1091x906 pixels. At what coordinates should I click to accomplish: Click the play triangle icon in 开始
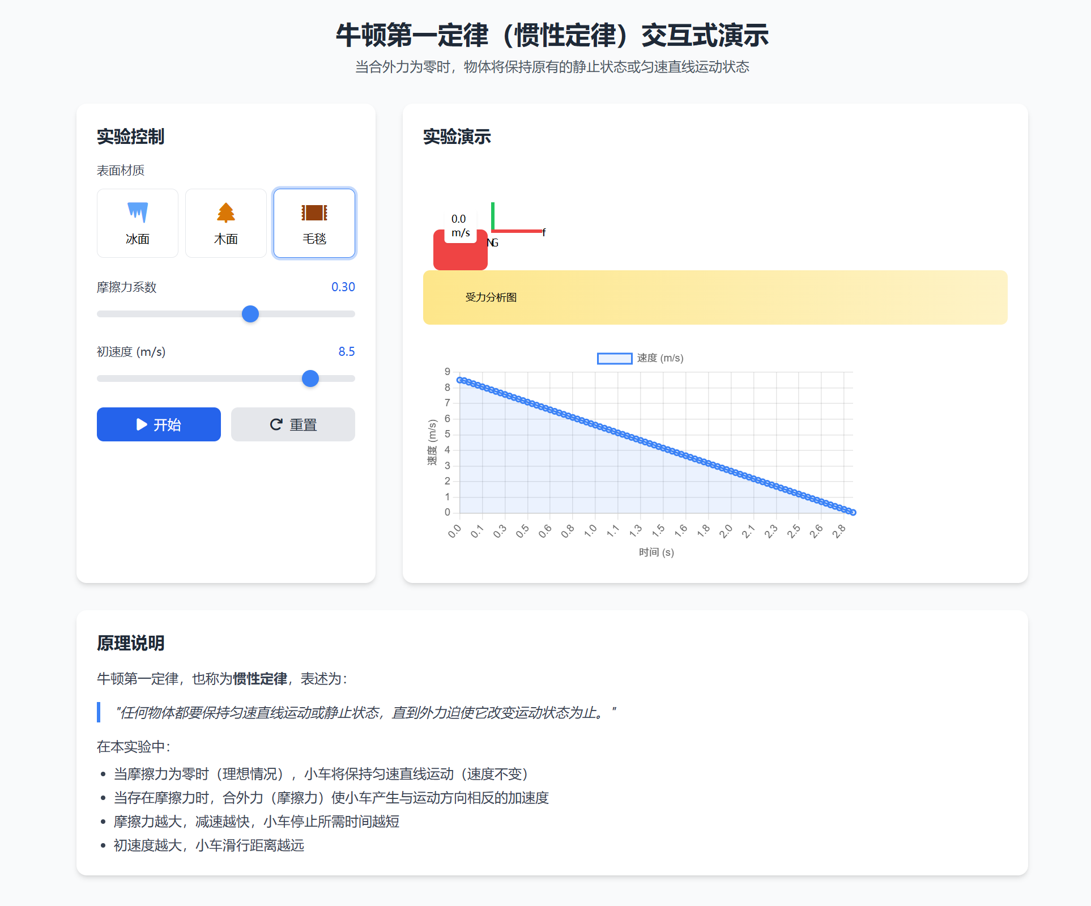click(142, 424)
